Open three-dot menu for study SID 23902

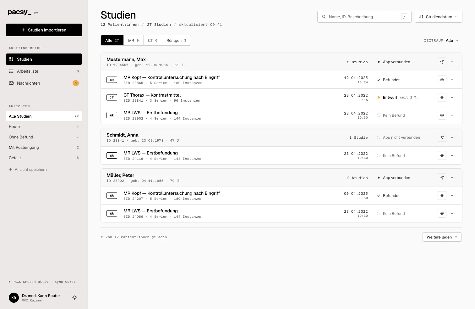(x=453, y=115)
